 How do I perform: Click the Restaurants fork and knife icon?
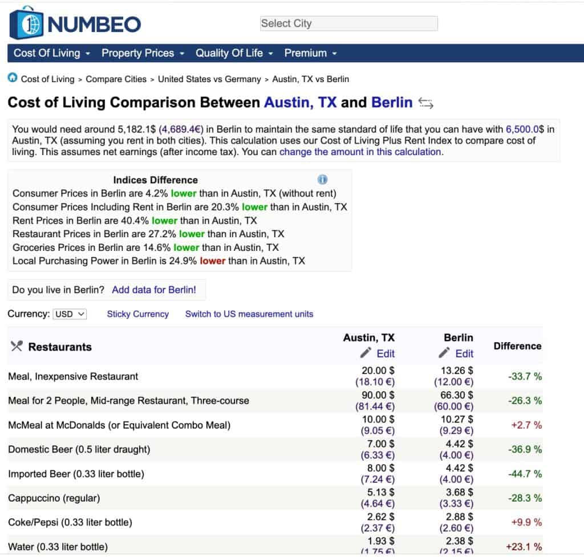click(x=17, y=346)
